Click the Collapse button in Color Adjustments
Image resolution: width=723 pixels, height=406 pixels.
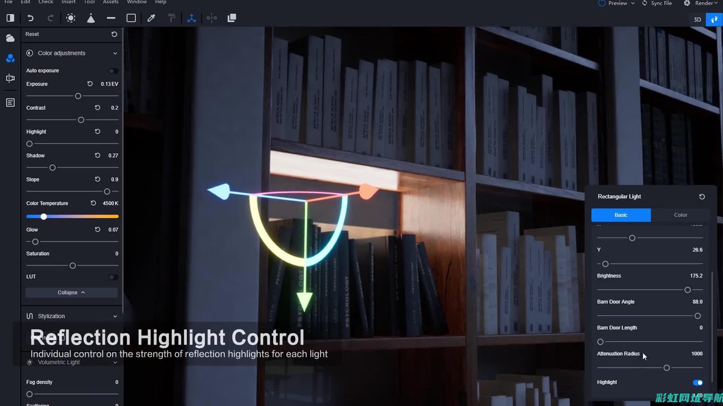(x=71, y=292)
